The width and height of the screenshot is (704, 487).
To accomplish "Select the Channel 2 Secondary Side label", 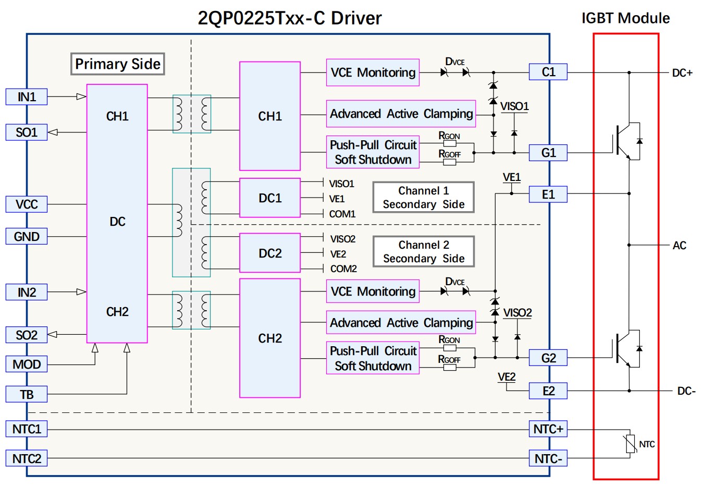I will click(x=424, y=252).
